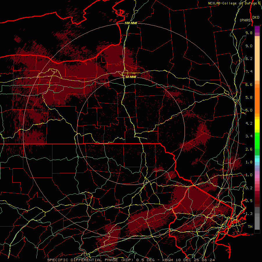Click the 9.8 value on the scale
This screenshot has width=262, height=262.
[x=249, y=33]
